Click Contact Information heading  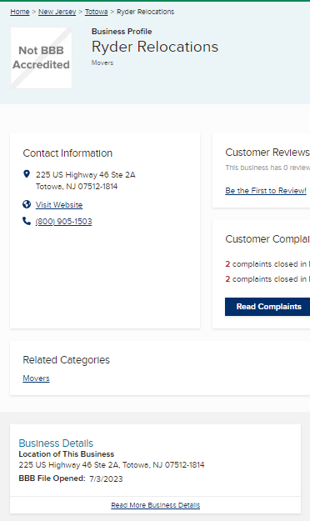[67, 153]
